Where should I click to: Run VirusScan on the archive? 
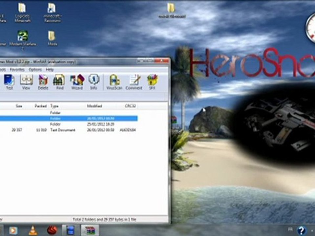pyautogui.click(x=114, y=82)
